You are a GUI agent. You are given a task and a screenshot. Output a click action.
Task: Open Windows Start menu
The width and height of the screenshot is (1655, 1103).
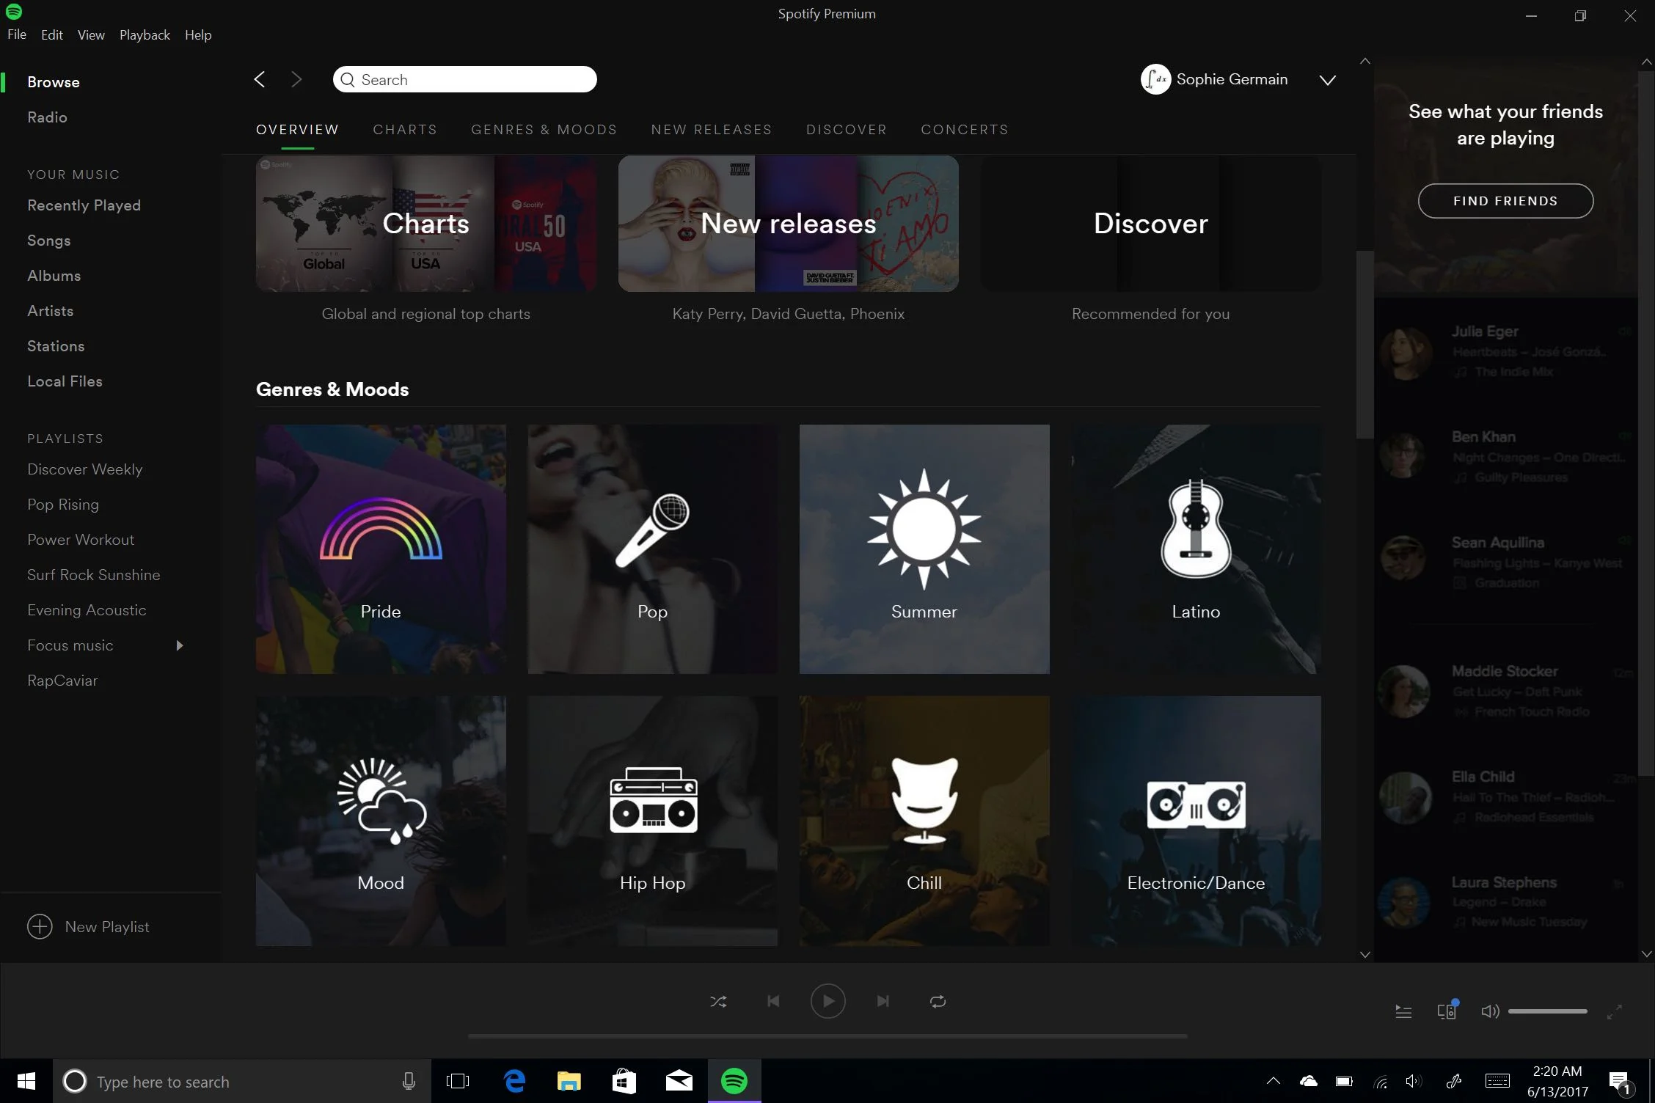coord(26,1081)
